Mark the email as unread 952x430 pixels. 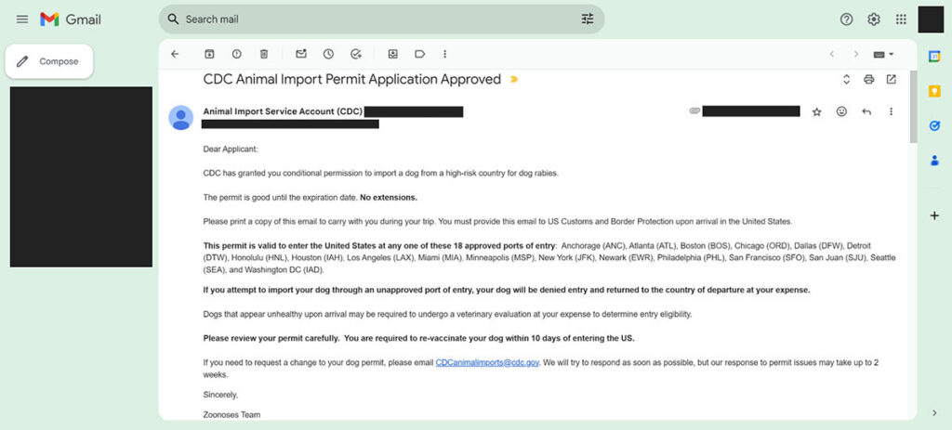pos(301,54)
